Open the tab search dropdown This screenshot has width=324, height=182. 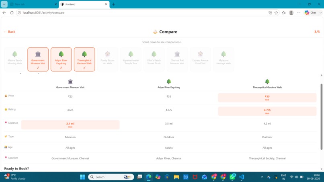click(x=4, y=4)
